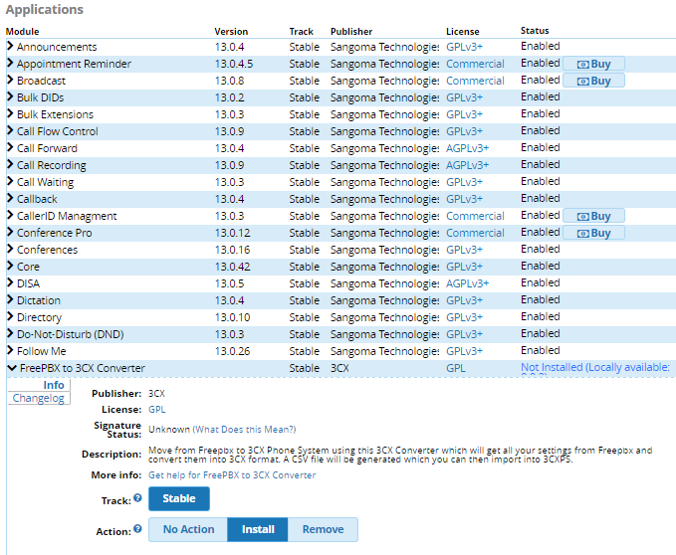Expand the Call Flow Control module
676x555 pixels.
10,131
